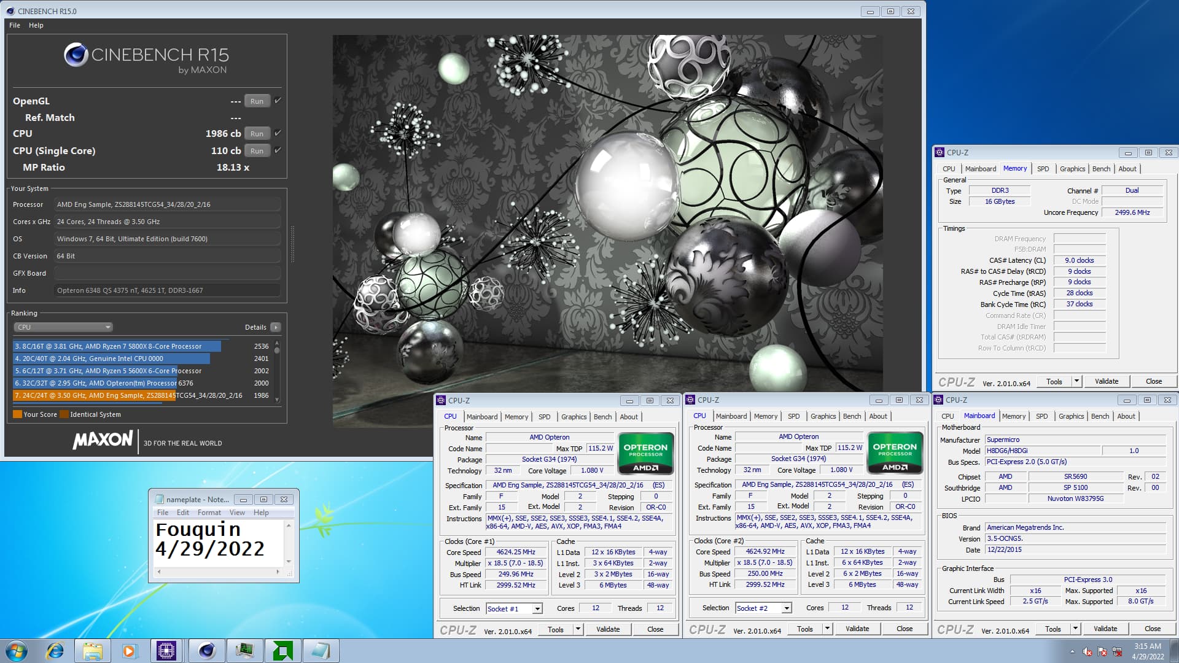This screenshot has width=1179, height=663.
Task: Toggle the CPU (Single Core) test checkbox
Action: tap(278, 150)
